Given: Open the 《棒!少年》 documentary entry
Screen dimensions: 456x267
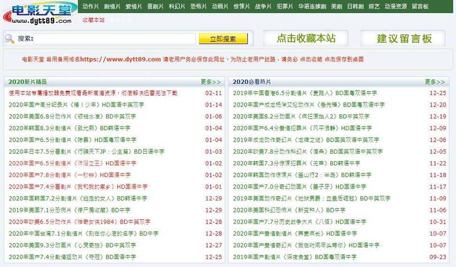Looking at the screenshot, I should click(x=76, y=105).
